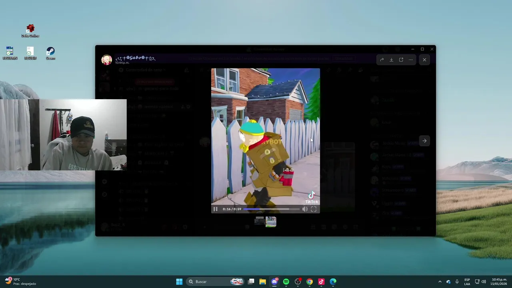Open Spotify from the taskbar
512x288 pixels.
click(286, 282)
